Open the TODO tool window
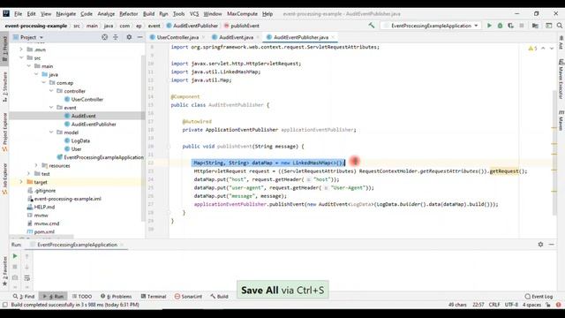Screen dimensions: 565x318 (82, 297)
